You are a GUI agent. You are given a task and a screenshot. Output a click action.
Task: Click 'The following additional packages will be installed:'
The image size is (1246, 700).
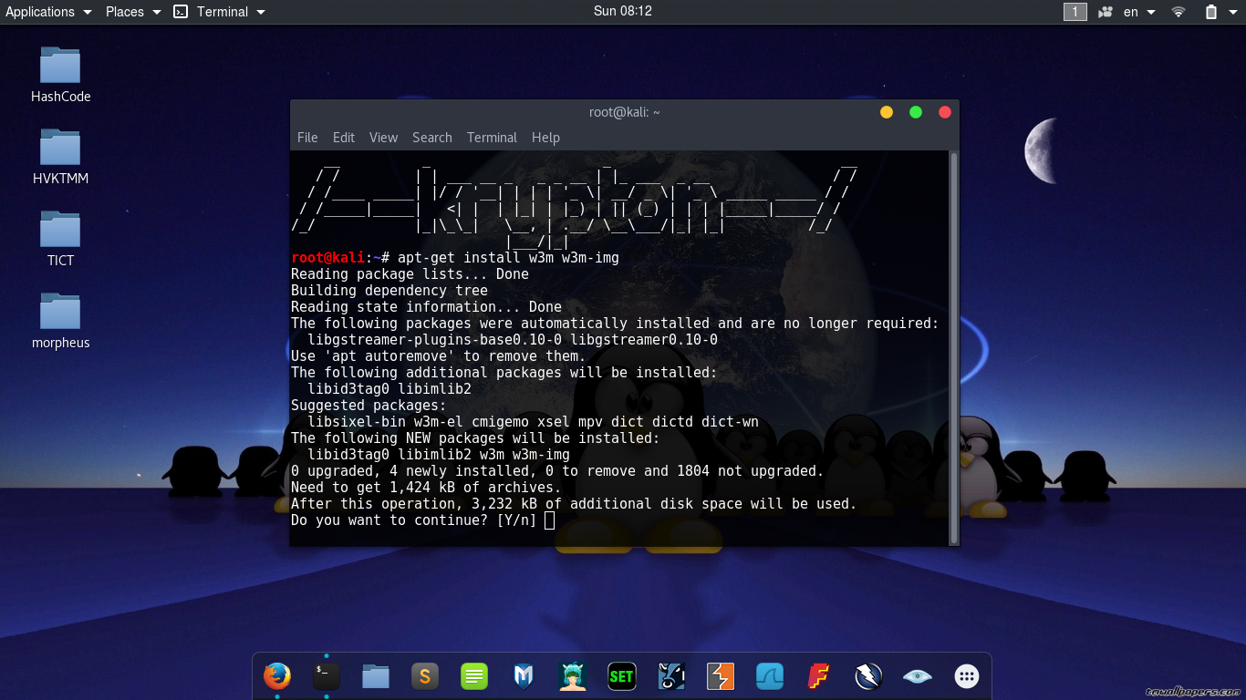click(504, 373)
